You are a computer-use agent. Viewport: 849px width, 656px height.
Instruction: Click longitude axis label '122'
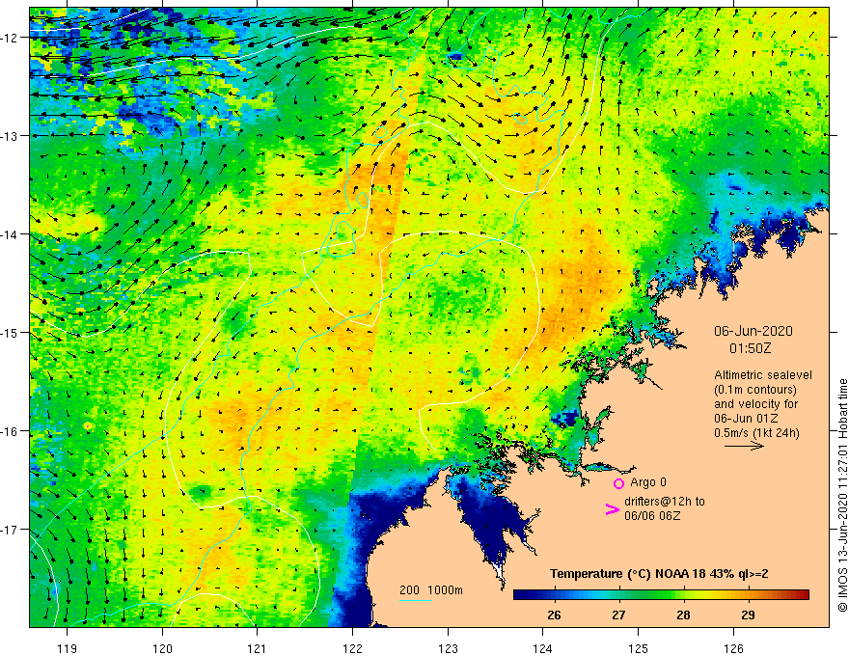point(352,648)
